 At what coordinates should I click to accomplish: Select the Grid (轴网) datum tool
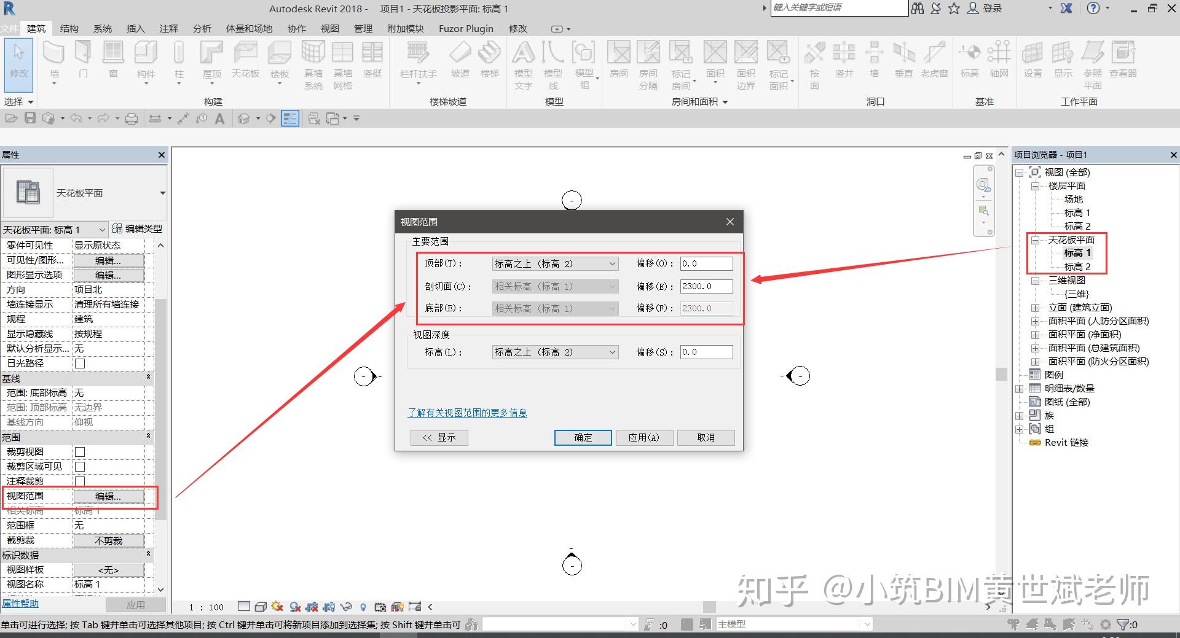point(999,60)
